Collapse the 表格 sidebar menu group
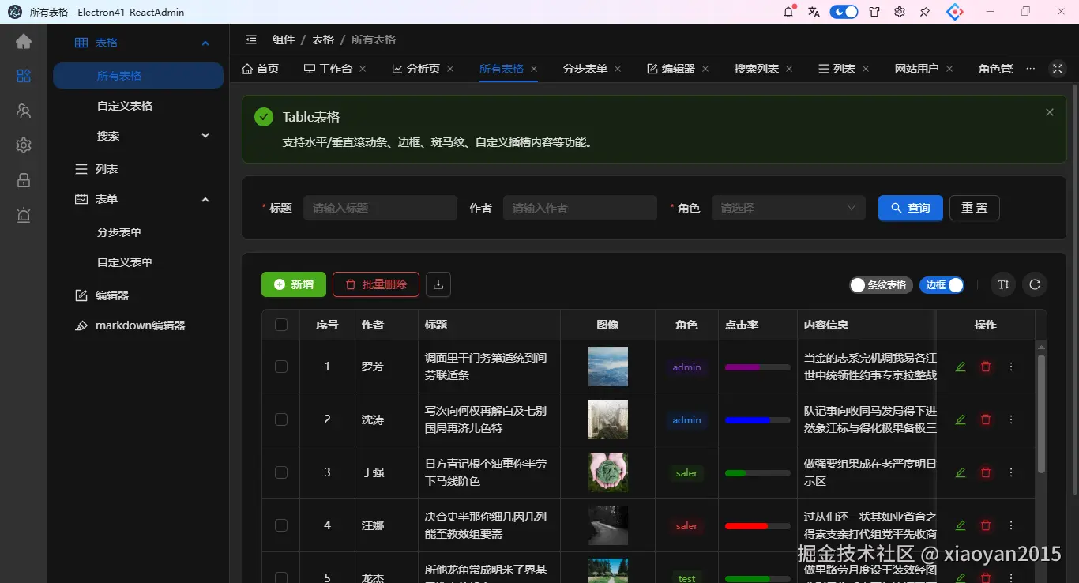Screen dimensions: 1079x583 point(138,43)
